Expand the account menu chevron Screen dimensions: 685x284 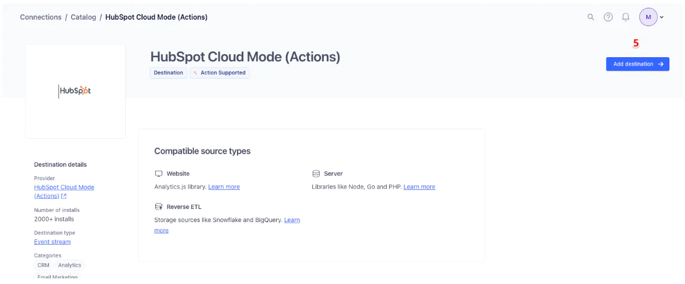pos(662,17)
